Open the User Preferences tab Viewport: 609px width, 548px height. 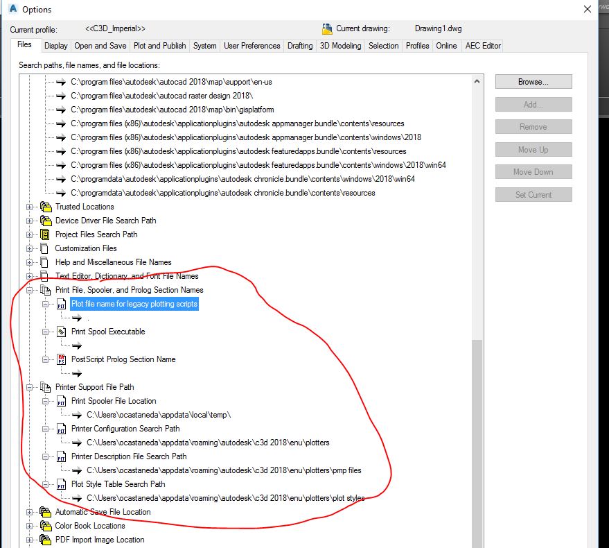[x=251, y=46]
